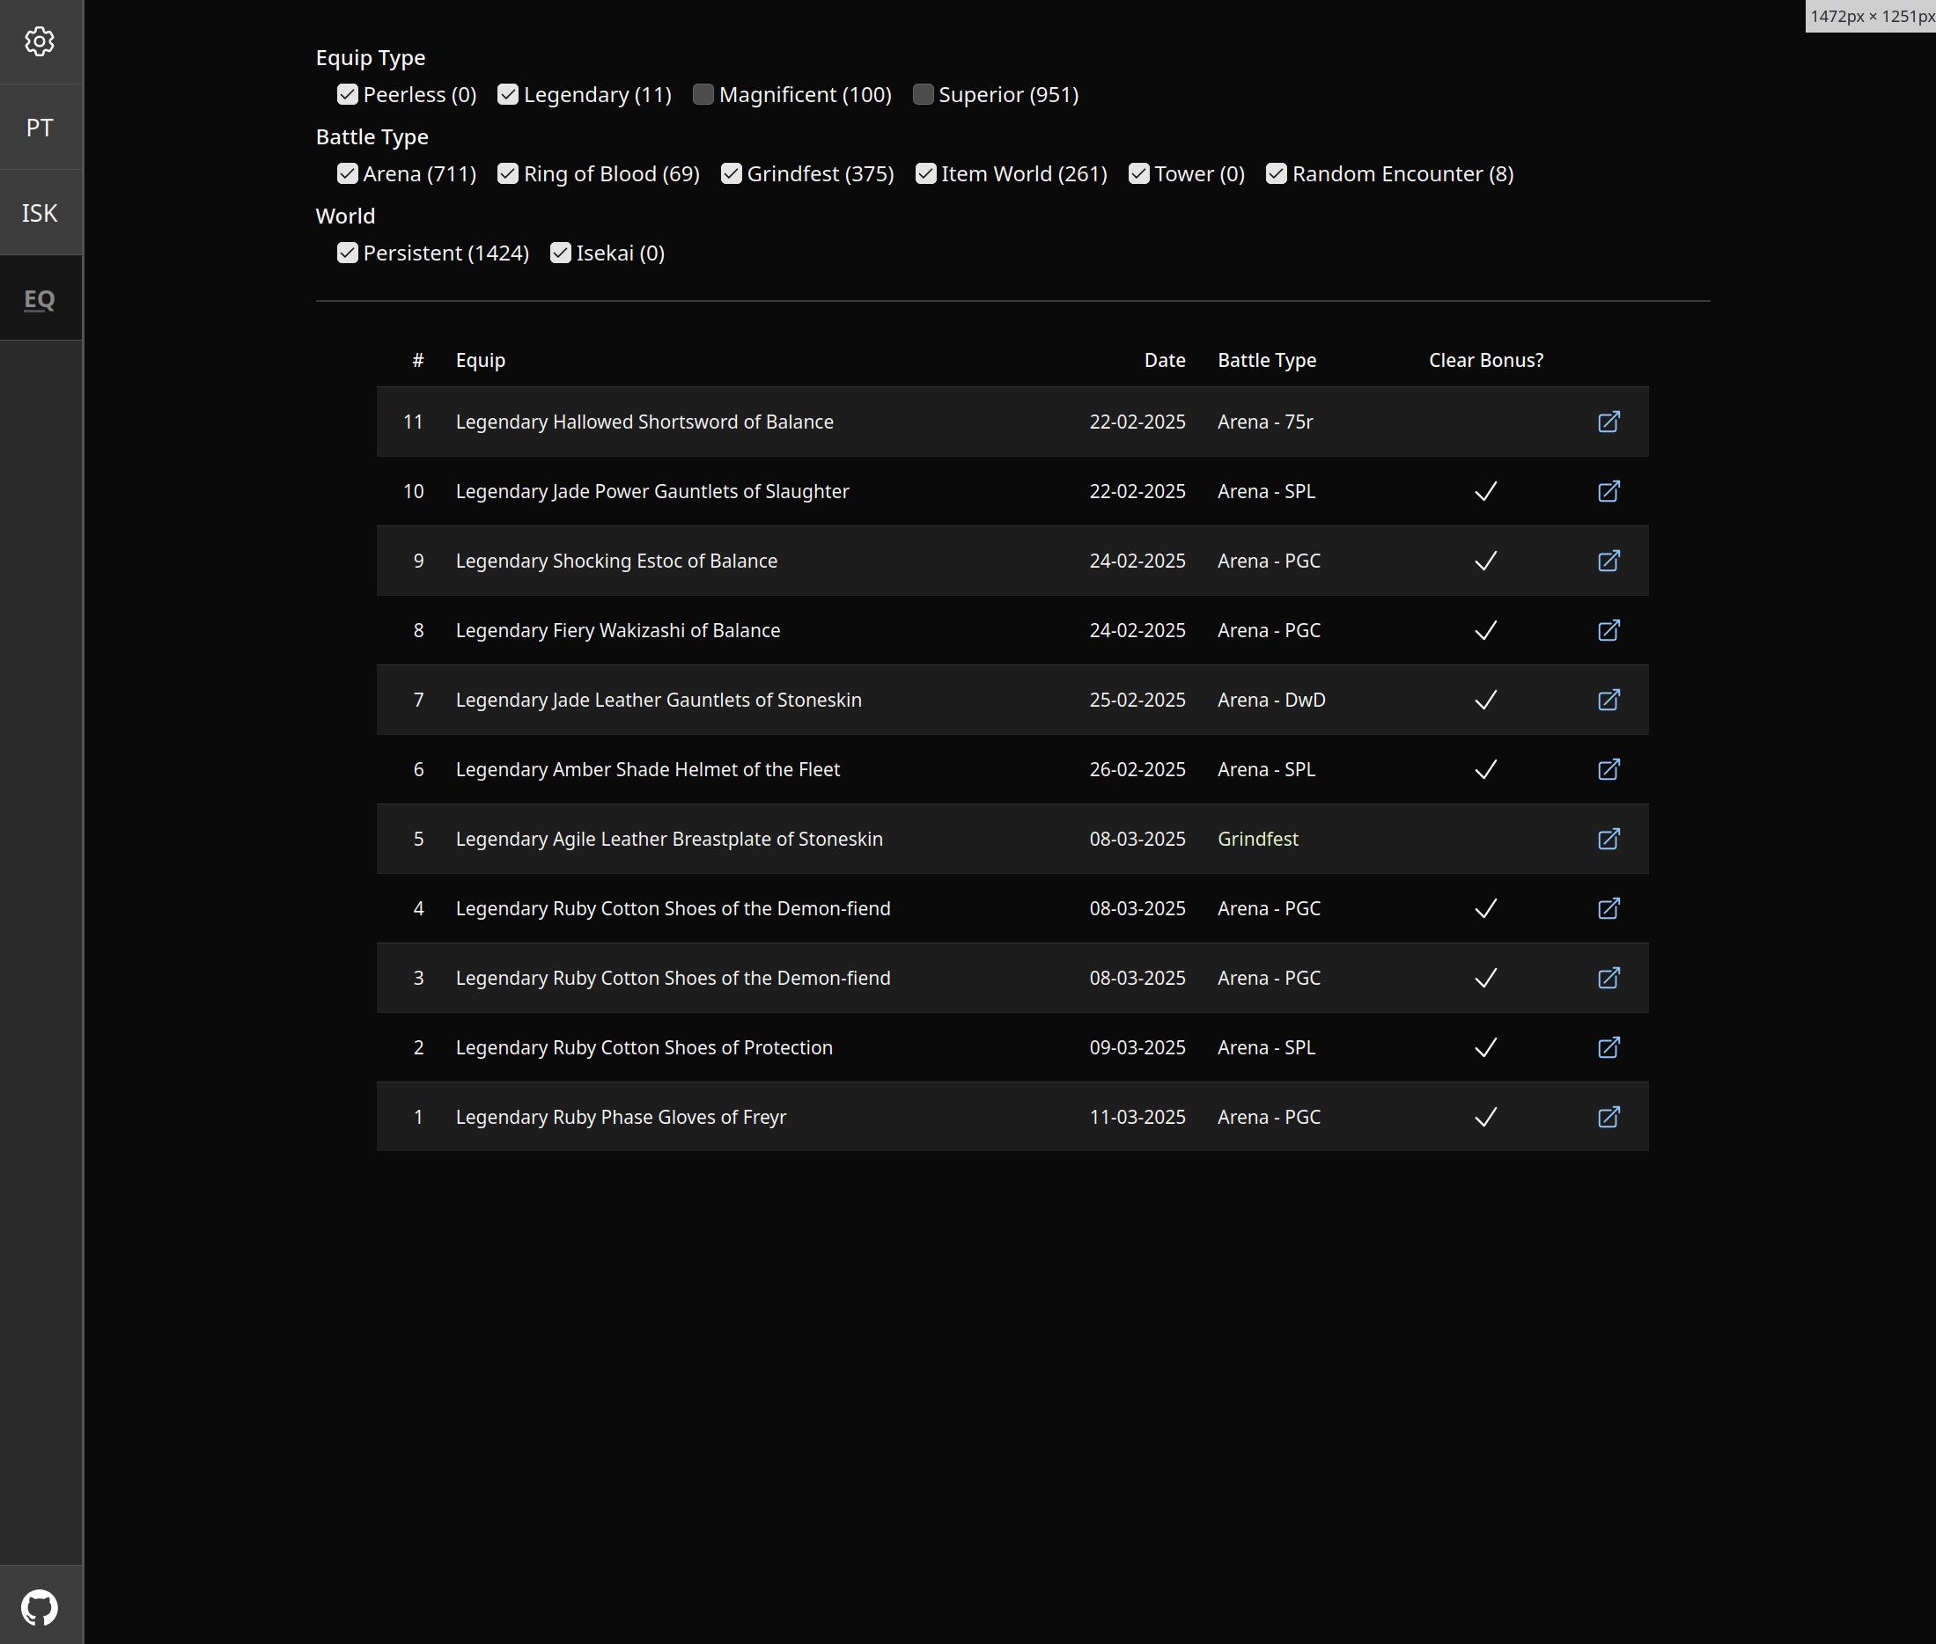1936x1644 pixels.
Task: Open the GitHub icon link
Action: pos(39,1607)
